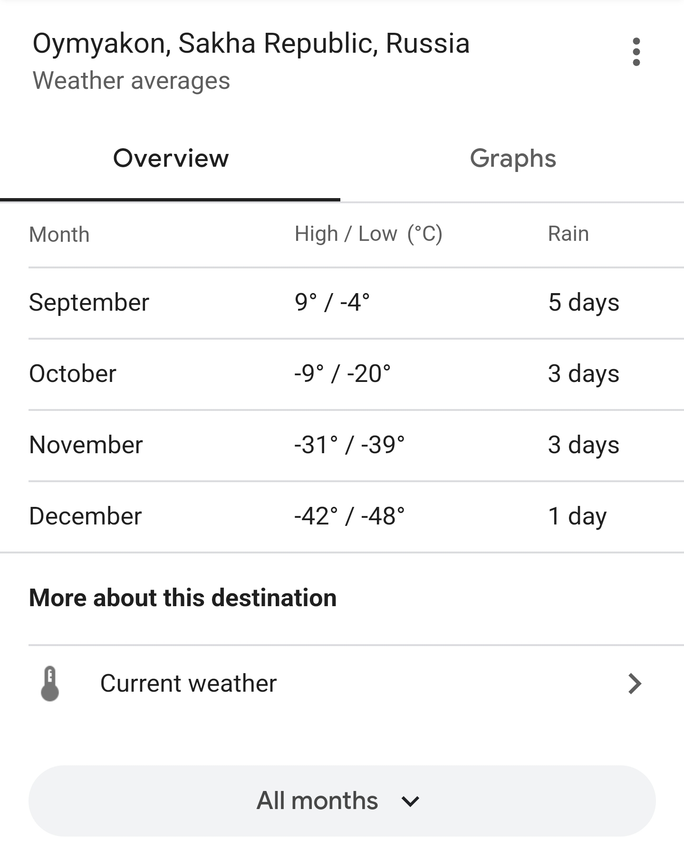The height and width of the screenshot is (857, 684).
Task: Expand the All months dropdown arrow
Action: [410, 802]
